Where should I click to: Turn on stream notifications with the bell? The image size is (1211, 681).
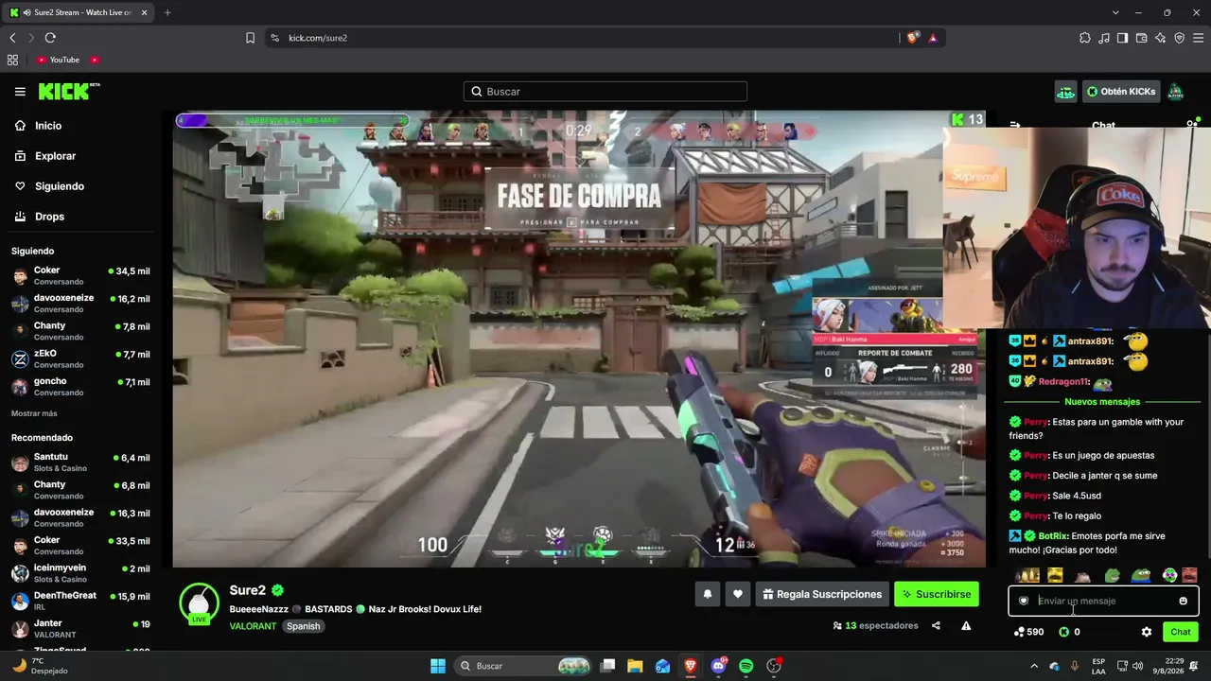708,594
